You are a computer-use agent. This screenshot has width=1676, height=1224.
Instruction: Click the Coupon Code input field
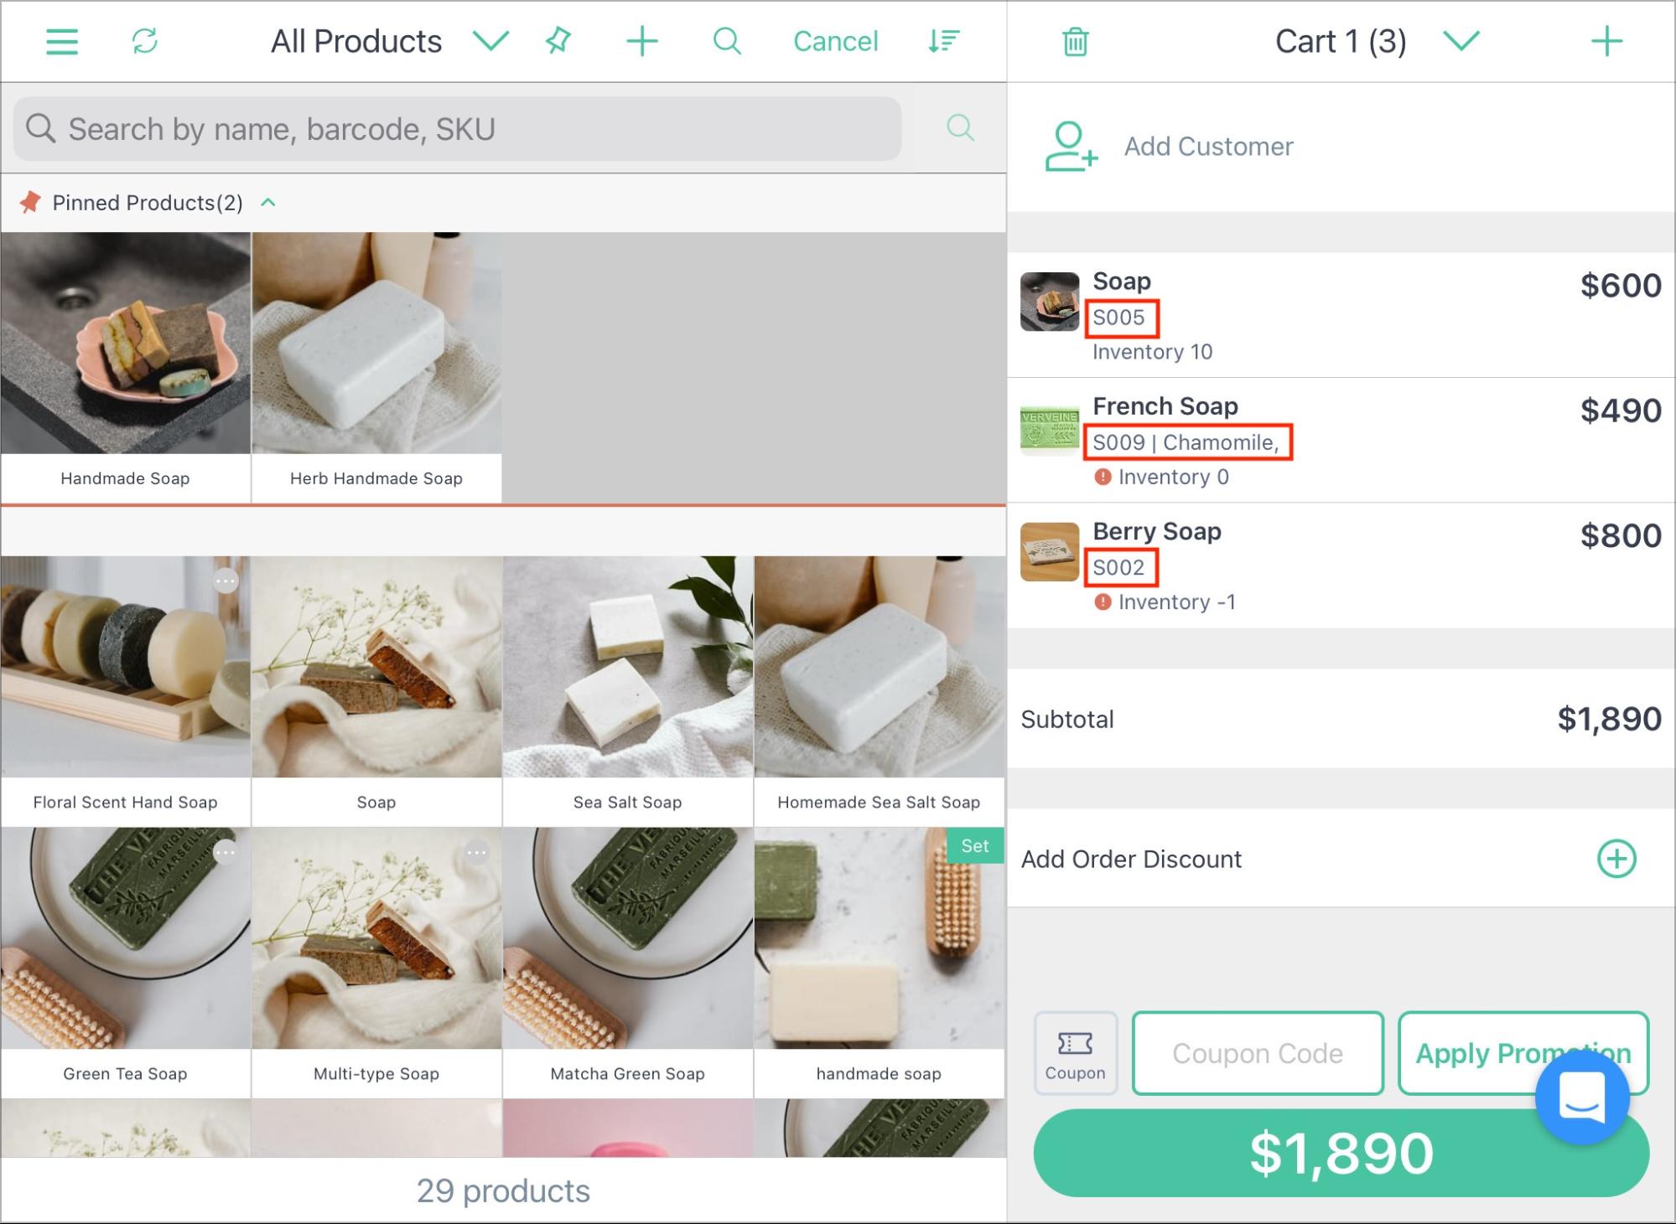tap(1258, 1053)
